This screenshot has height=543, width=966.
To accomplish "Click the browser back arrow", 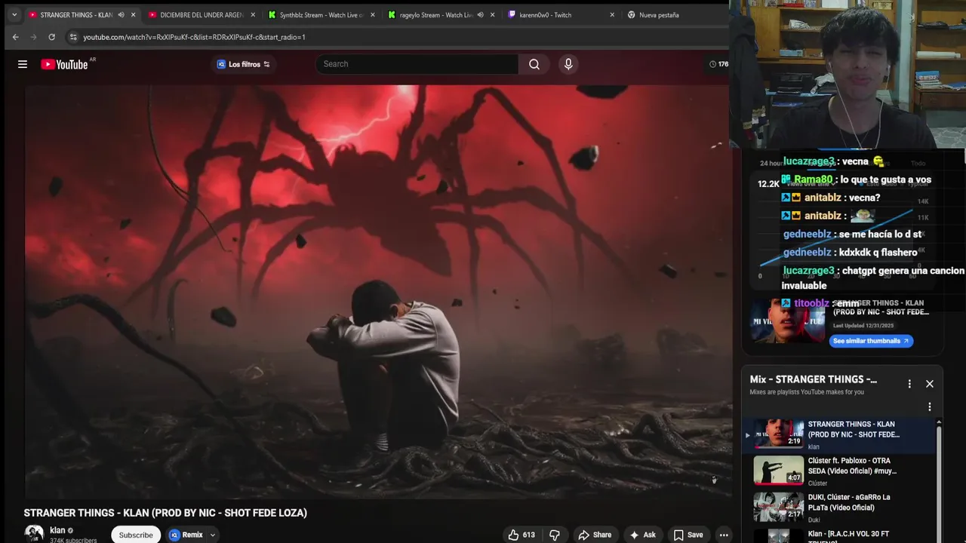I will (x=15, y=37).
